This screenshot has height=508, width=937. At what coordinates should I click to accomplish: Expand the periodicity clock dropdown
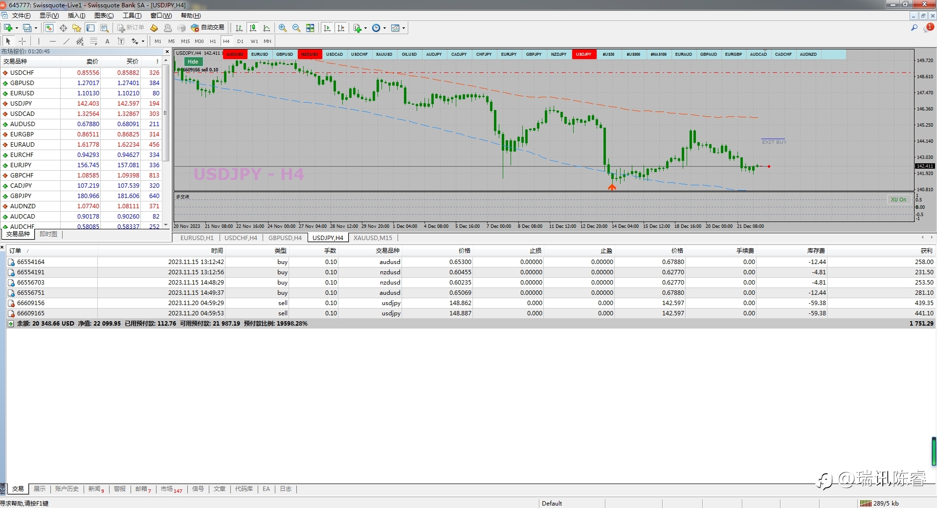click(x=384, y=28)
